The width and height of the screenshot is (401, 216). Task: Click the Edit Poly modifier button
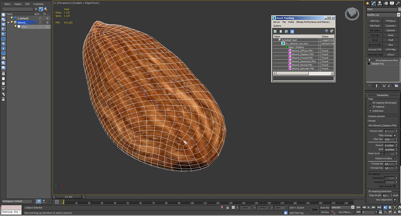375,21
